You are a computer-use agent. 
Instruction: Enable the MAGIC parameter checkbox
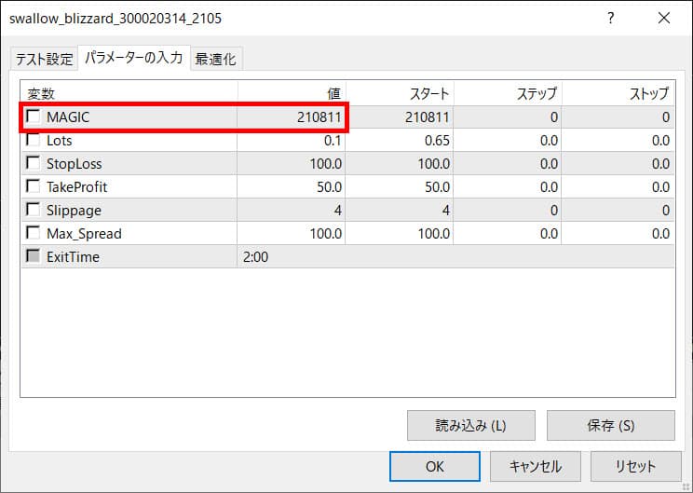tap(34, 117)
